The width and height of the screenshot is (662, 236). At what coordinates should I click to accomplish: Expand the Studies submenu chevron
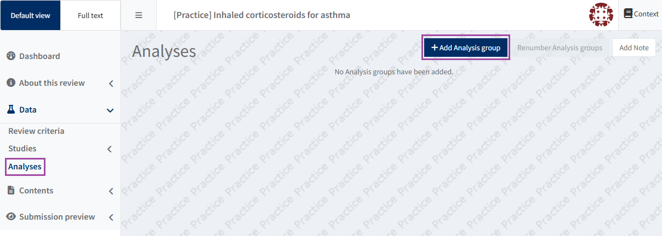(110, 149)
